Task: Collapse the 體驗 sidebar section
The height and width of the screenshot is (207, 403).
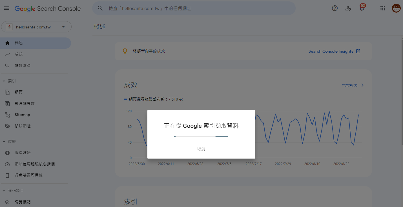Action: click(4, 142)
